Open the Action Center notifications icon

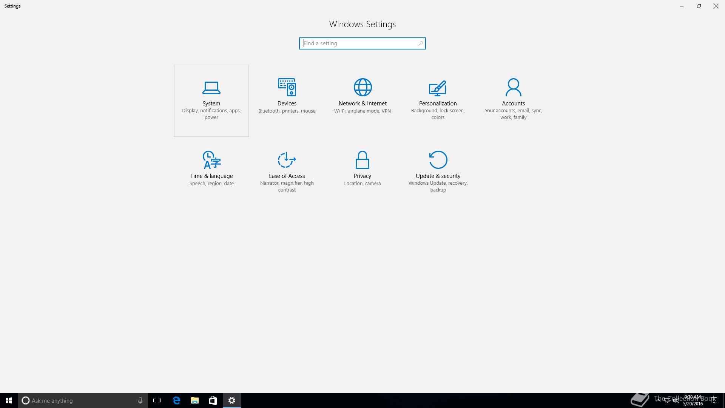point(714,400)
